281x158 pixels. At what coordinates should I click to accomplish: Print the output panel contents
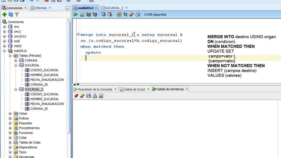[95, 96]
